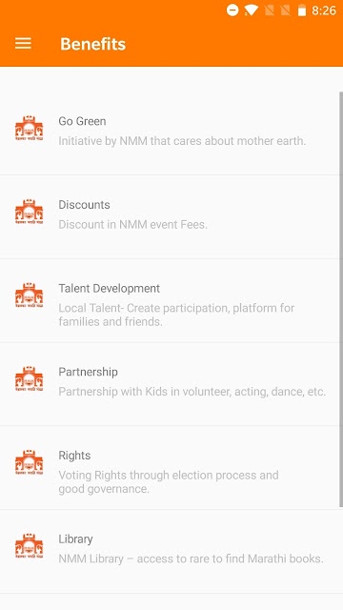Tap the Wi-Fi status bar icon

click(252, 10)
